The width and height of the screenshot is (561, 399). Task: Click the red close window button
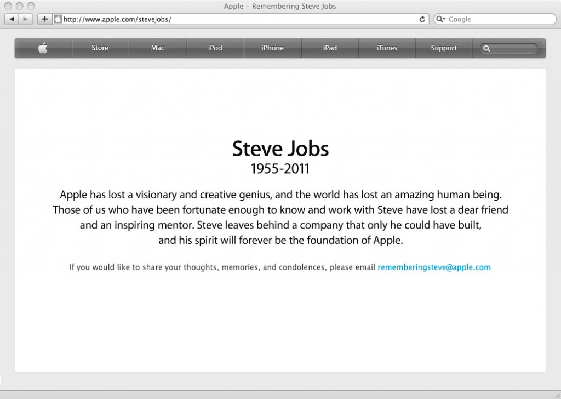(x=8, y=6)
